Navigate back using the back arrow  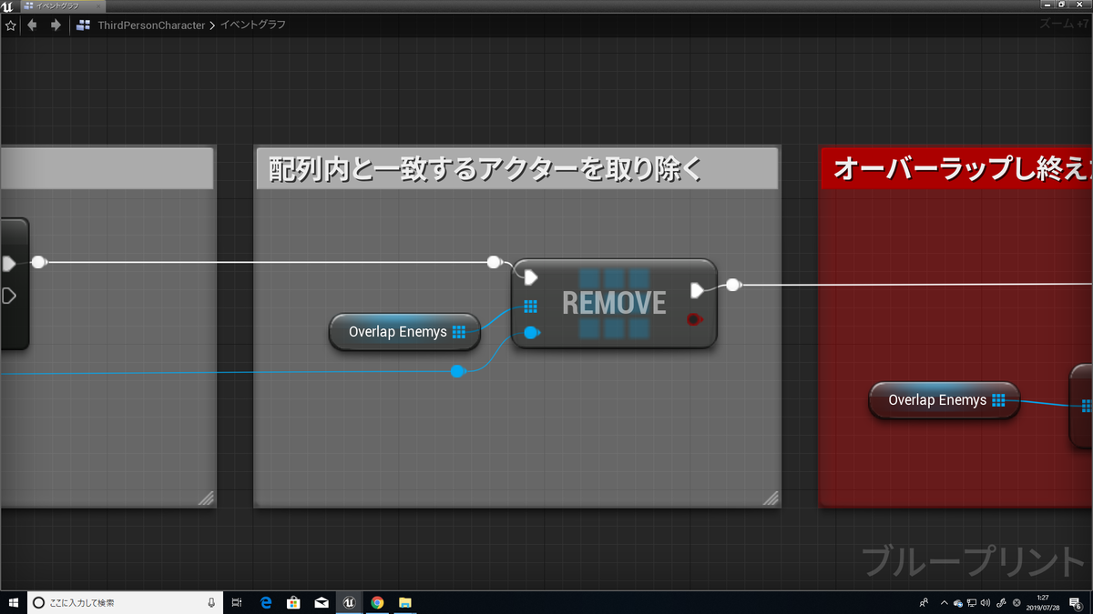click(x=32, y=25)
